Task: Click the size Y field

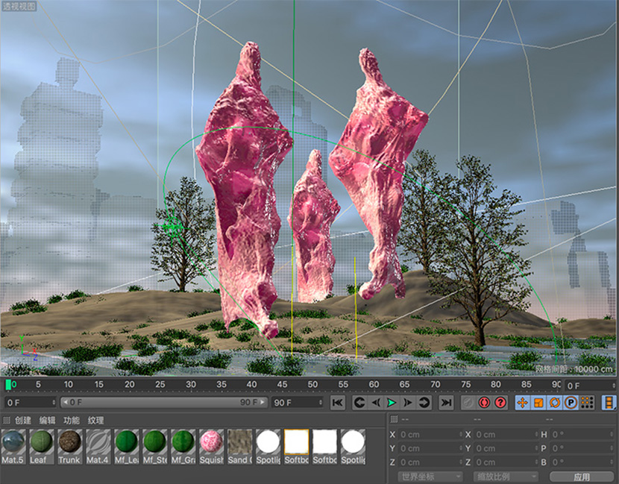Action: [506, 448]
